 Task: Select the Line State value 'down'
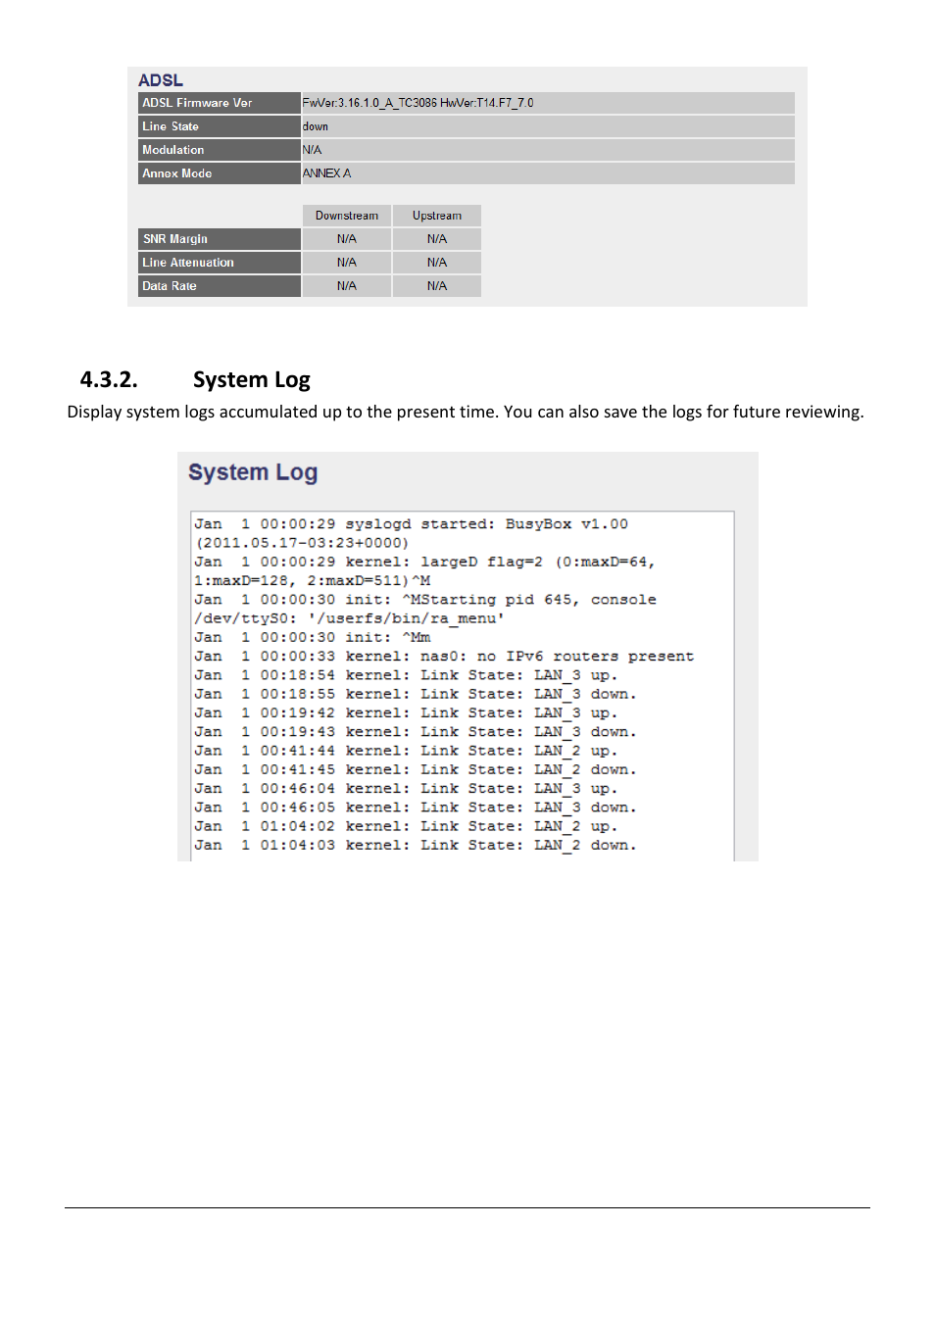[316, 126]
